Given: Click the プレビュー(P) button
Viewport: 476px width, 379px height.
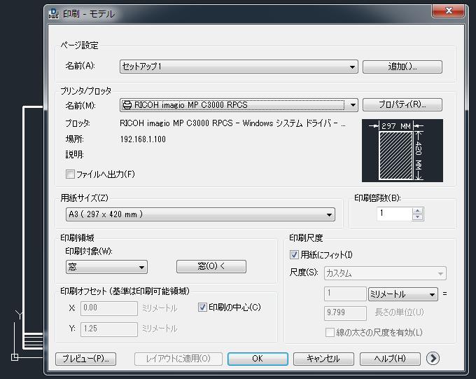Looking at the screenshot, I should (x=85, y=359).
